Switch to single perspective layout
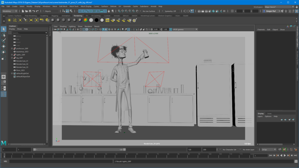This screenshot has width=299, height=168. coord(4,77)
